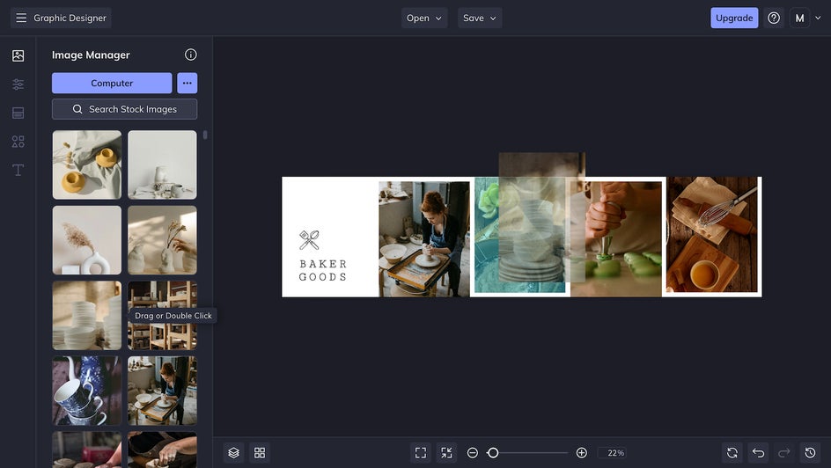Adjust the zoom slider handle
831x468 pixels.
[493, 453]
